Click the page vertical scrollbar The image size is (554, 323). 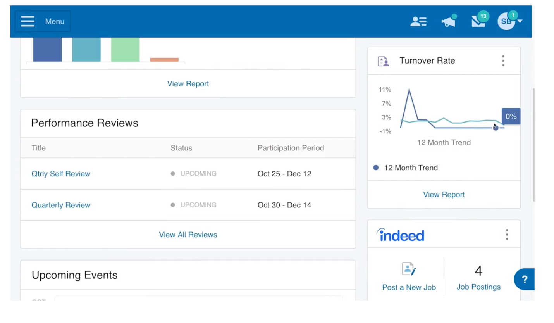(533, 143)
